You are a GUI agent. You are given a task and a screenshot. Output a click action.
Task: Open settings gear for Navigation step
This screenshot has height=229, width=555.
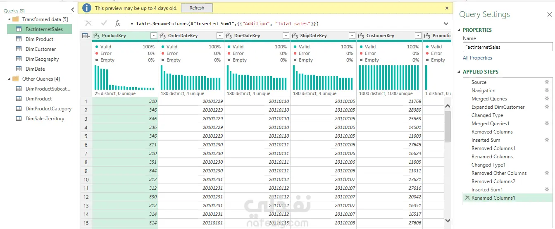(x=547, y=91)
